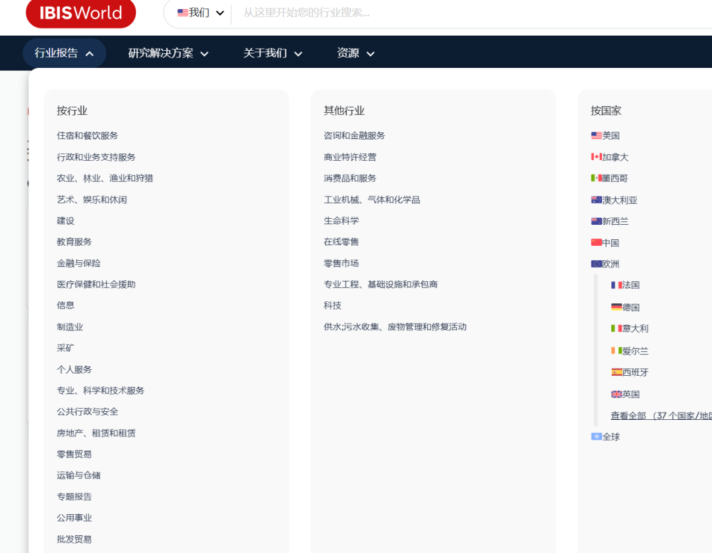
Task: Click the Germany flag icon beside 德国
Action: point(616,306)
